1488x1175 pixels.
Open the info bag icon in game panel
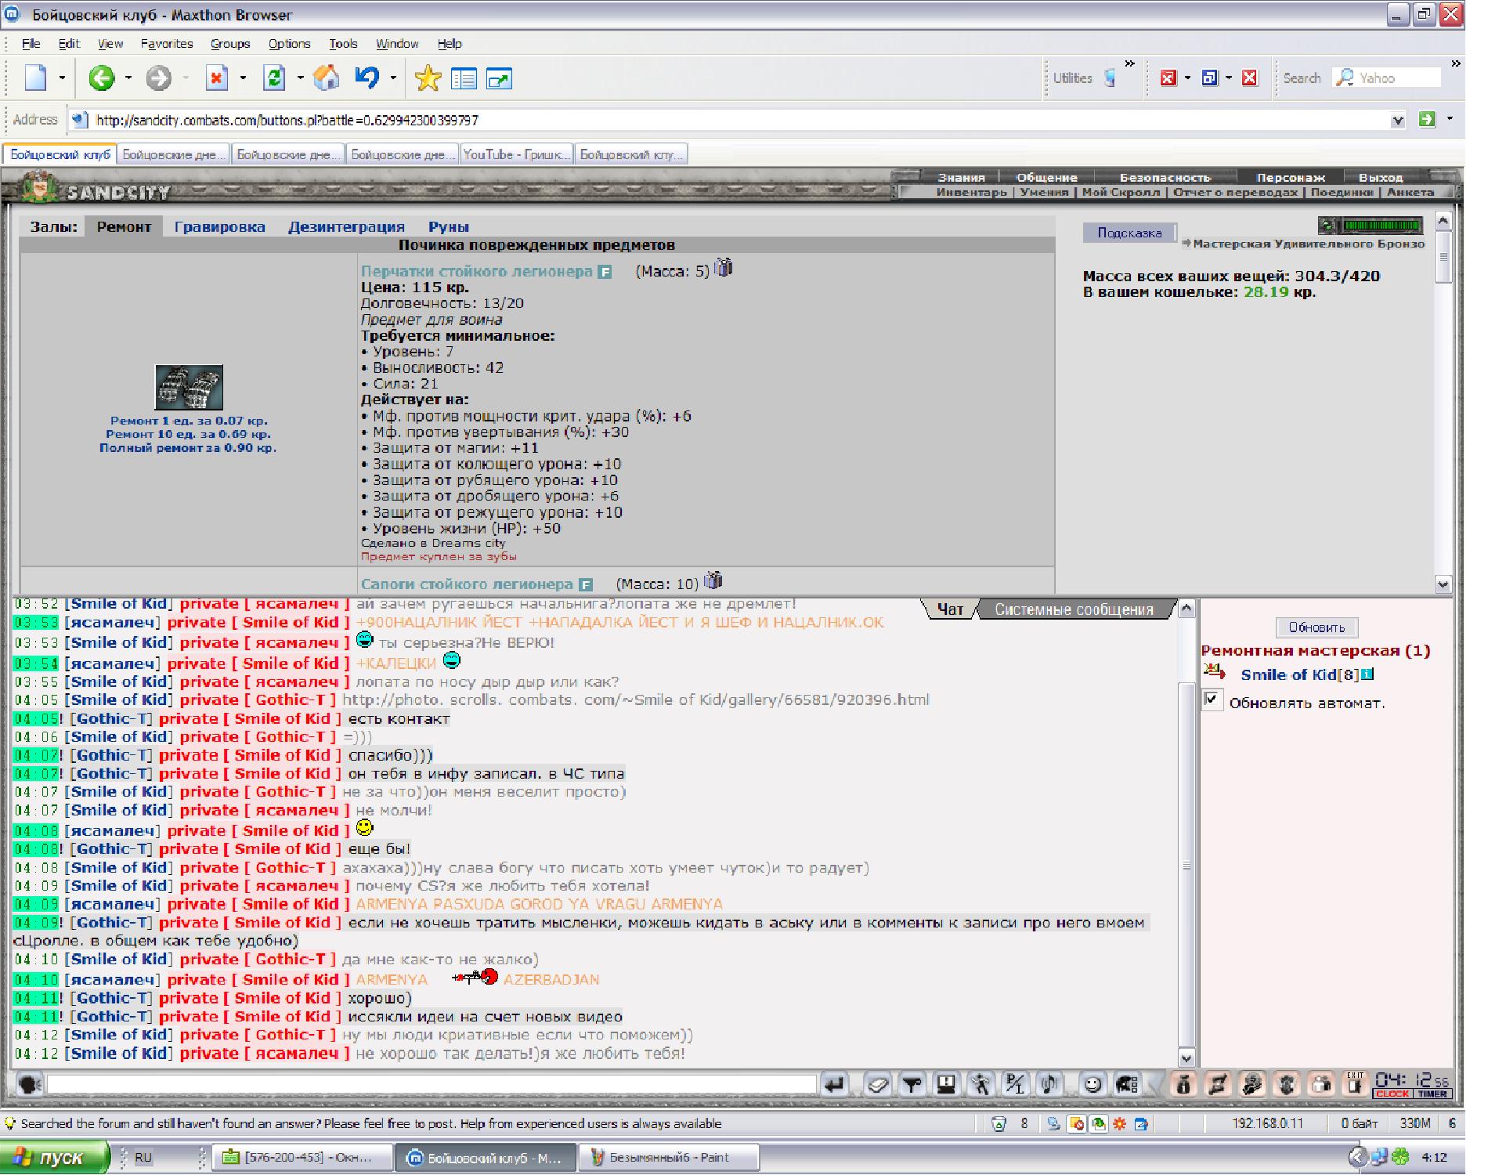(1183, 1084)
